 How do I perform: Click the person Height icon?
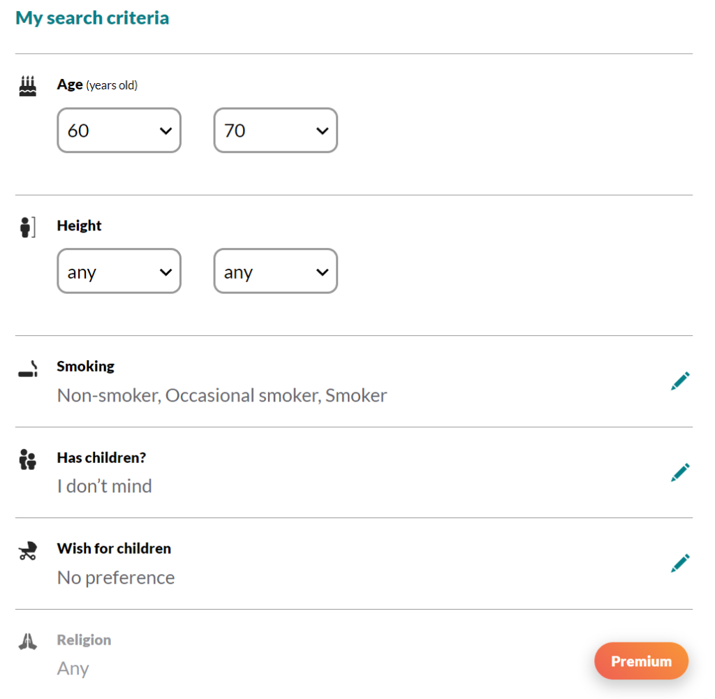tap(28, 227)
